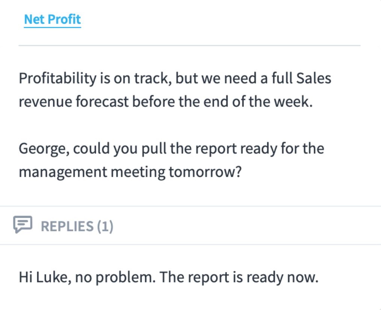
Task: Click the count '(1)' beside REPLIES
Action: [105, 226]
